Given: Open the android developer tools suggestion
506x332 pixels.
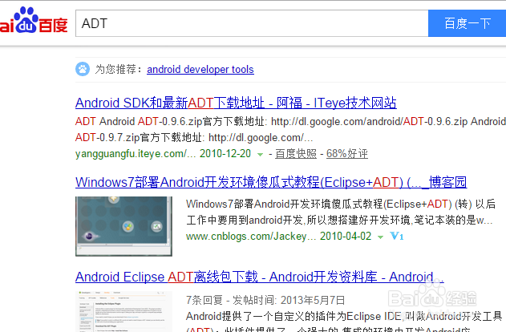Looking at the screenshot, I should tap(200, 70).
